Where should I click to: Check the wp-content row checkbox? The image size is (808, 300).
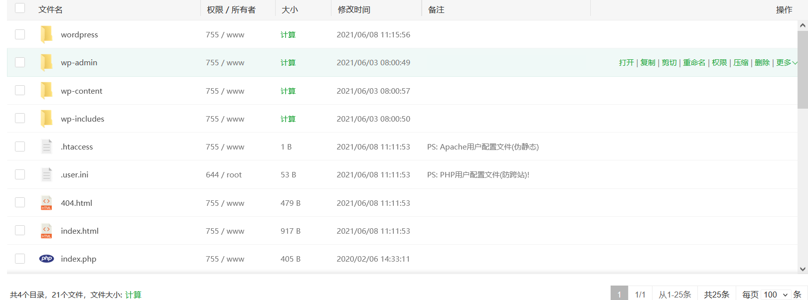point(20,90)
